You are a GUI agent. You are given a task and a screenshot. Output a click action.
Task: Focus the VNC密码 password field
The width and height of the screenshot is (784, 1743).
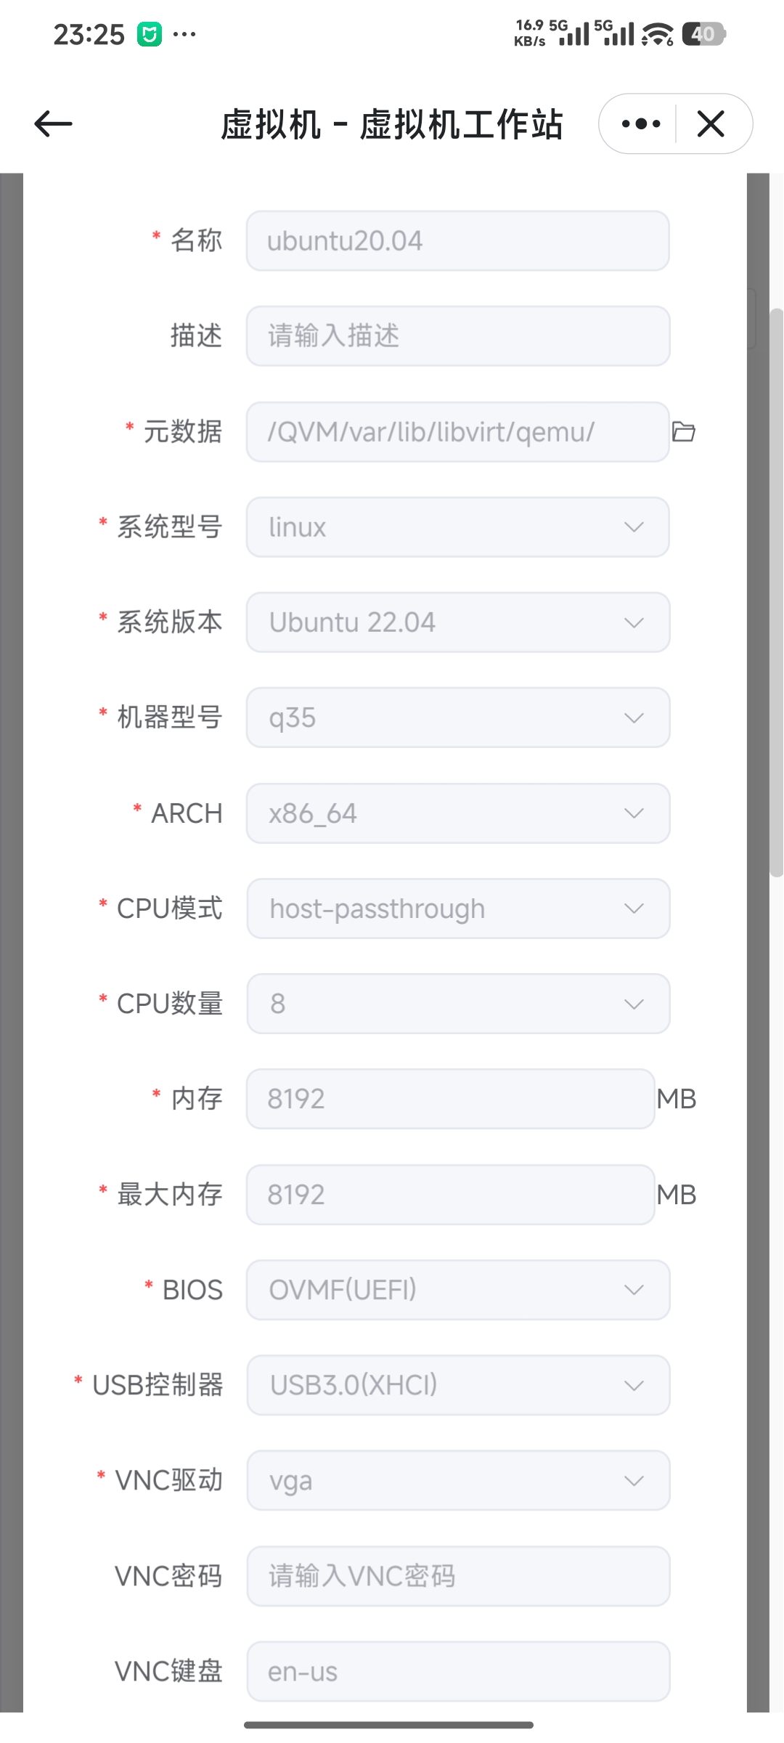coord(457,1576)
